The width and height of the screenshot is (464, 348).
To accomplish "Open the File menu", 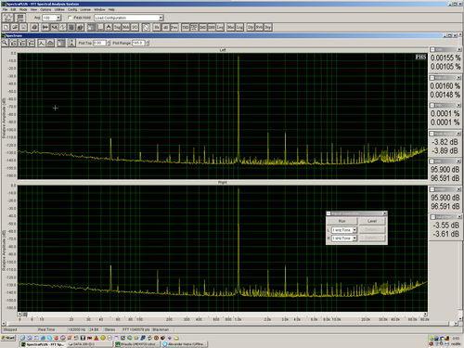I will 5,9.
